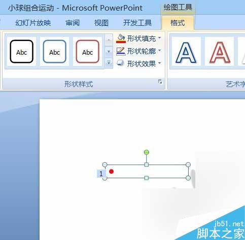Open the 形状填充 dropdown arrow
The image size is (245, 240).
tap(159, 38)
